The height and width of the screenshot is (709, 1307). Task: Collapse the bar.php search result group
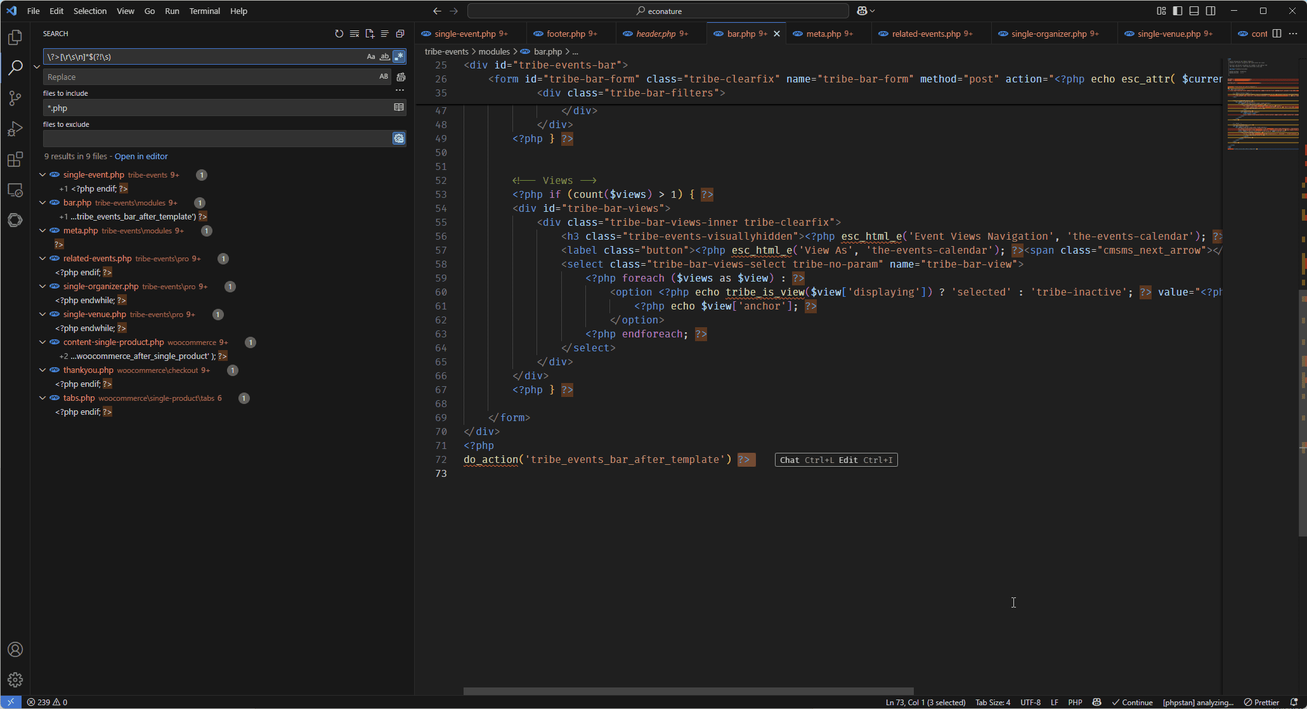(42, 202)
